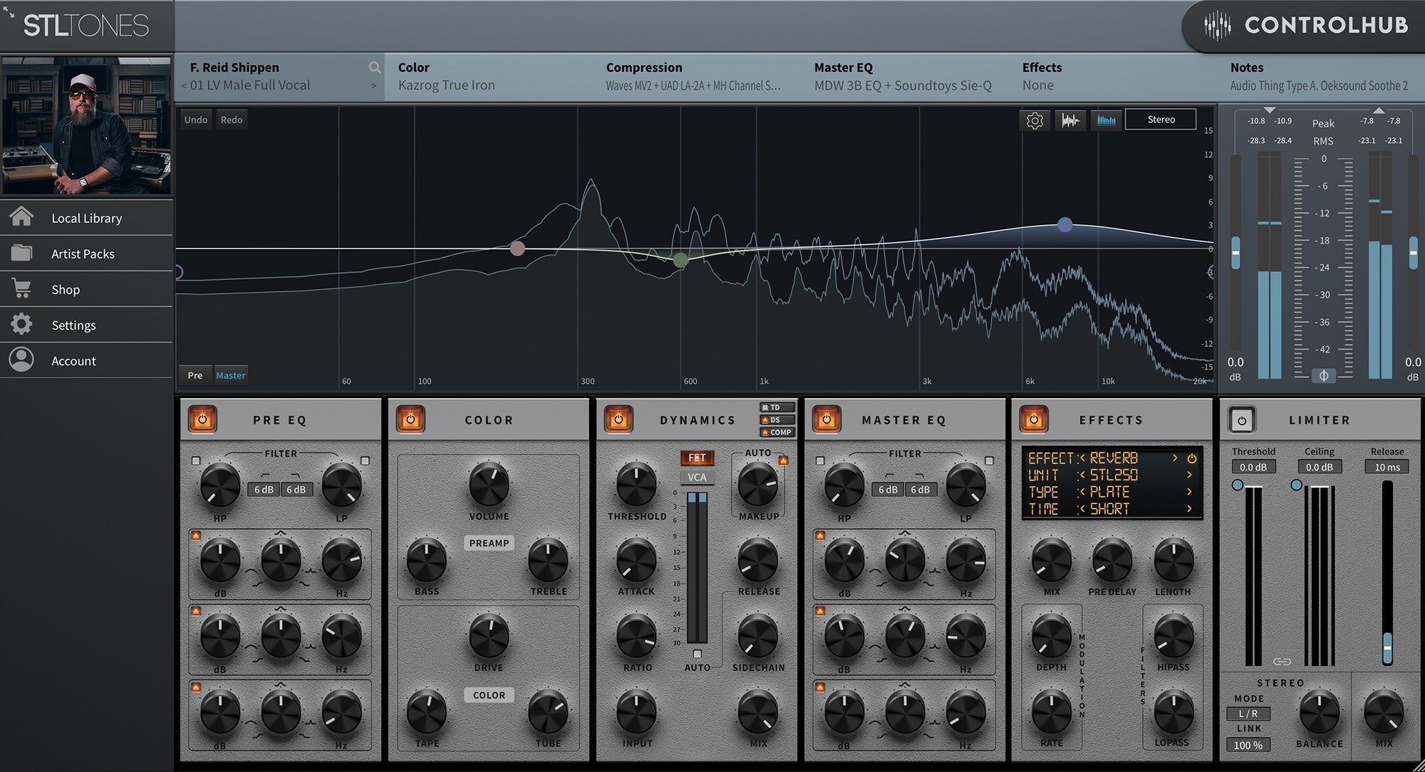Click the ControlHub logo icon
The width and height of the screenshot is (1425, 772).
[x=1217, y=26]
